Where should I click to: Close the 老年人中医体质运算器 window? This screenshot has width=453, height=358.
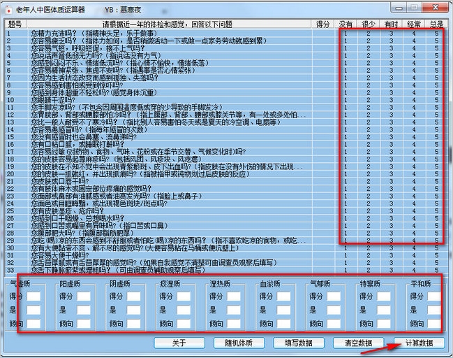pos(436,8)
